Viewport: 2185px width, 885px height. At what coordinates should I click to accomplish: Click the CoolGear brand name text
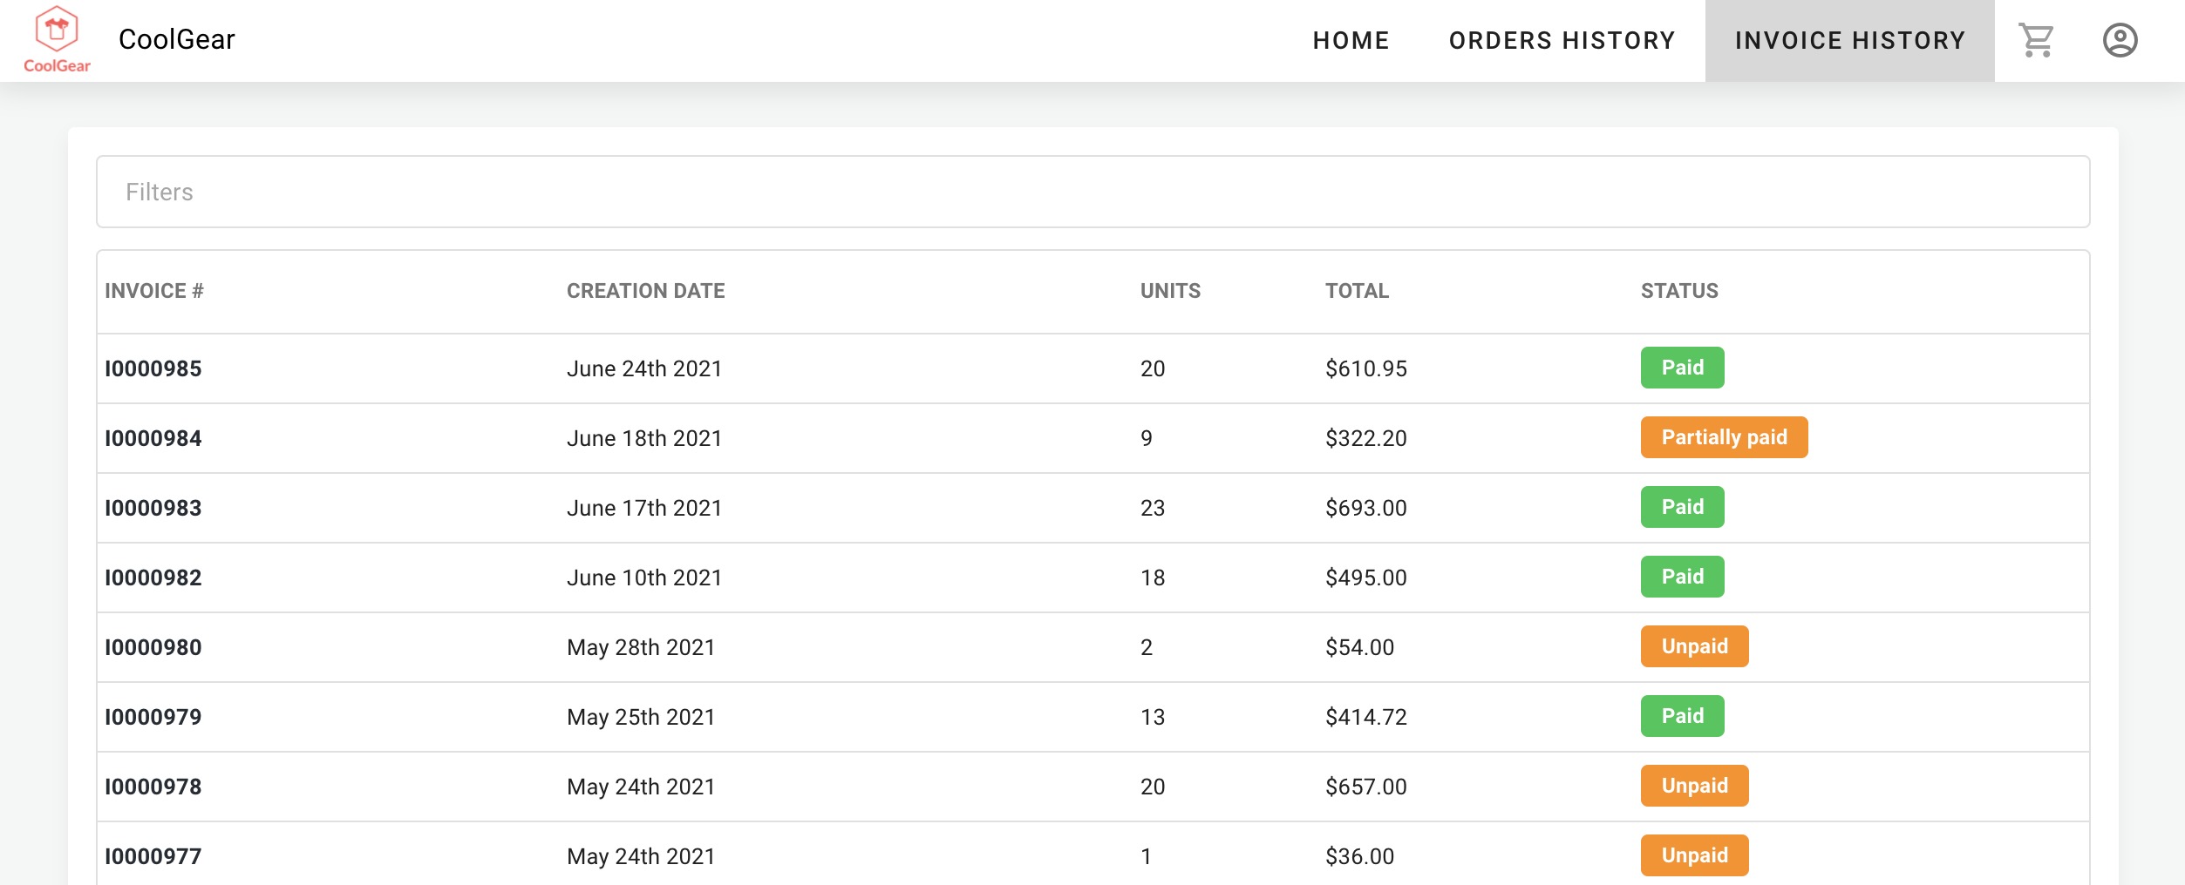pos(177,39)
